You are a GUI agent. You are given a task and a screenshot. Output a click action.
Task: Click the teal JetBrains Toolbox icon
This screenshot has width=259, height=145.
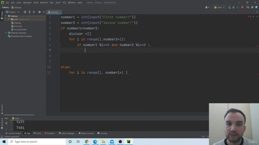coord(257,7)
